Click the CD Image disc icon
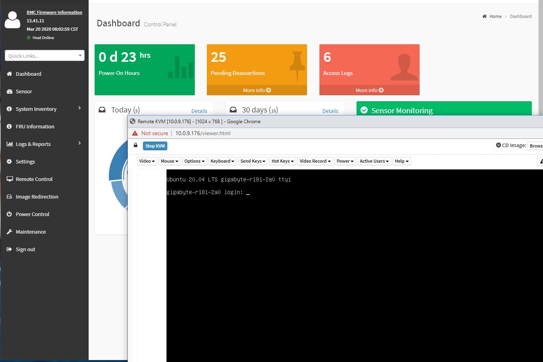Viewport: 543px width, 362px height. pyautogui.click(x=498, y=145)
